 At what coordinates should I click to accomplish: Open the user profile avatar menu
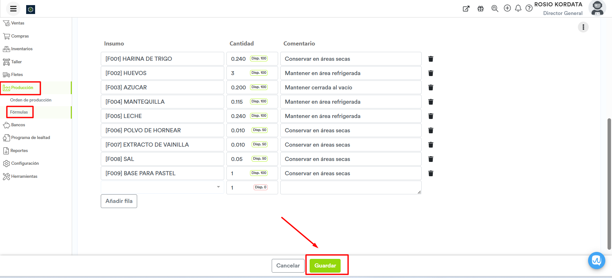coord(597,8)
